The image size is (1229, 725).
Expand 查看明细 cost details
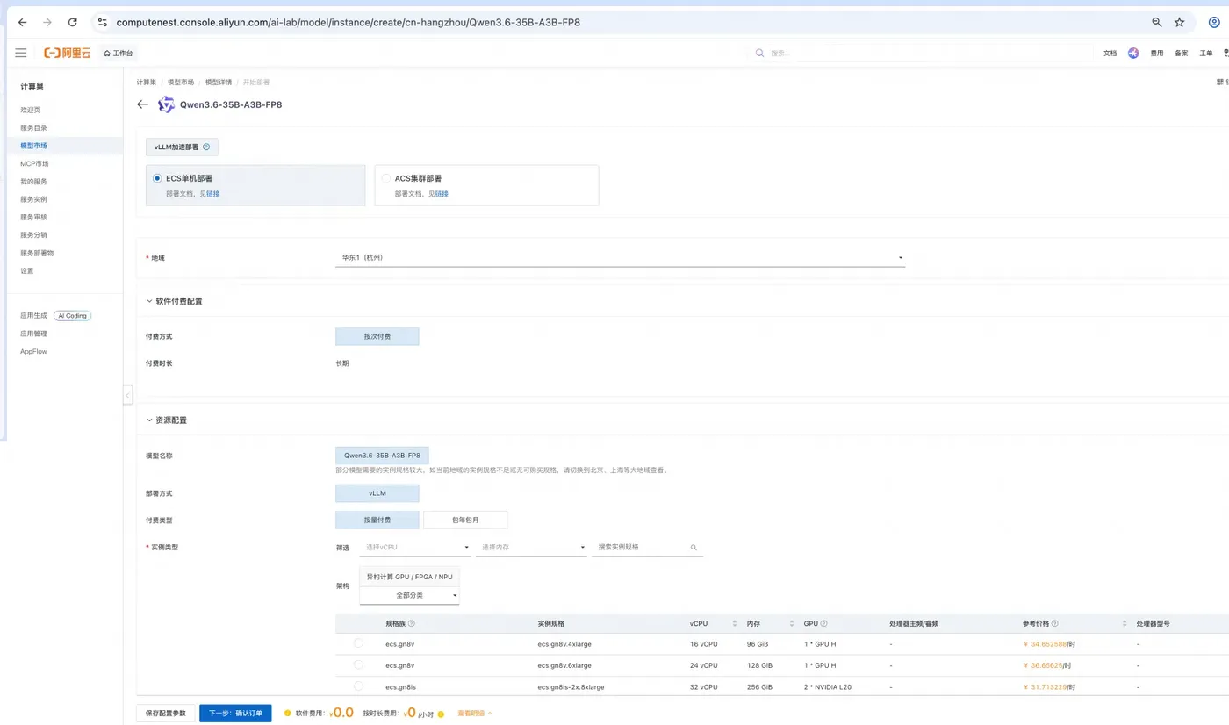click(x=475, y=714)
